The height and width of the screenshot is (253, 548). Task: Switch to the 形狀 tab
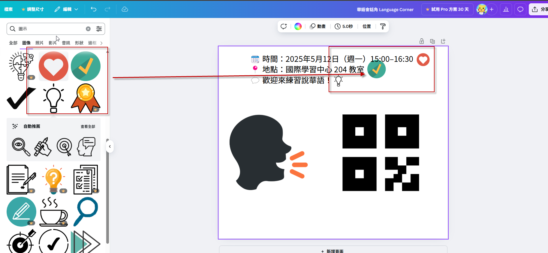(79, 43)
